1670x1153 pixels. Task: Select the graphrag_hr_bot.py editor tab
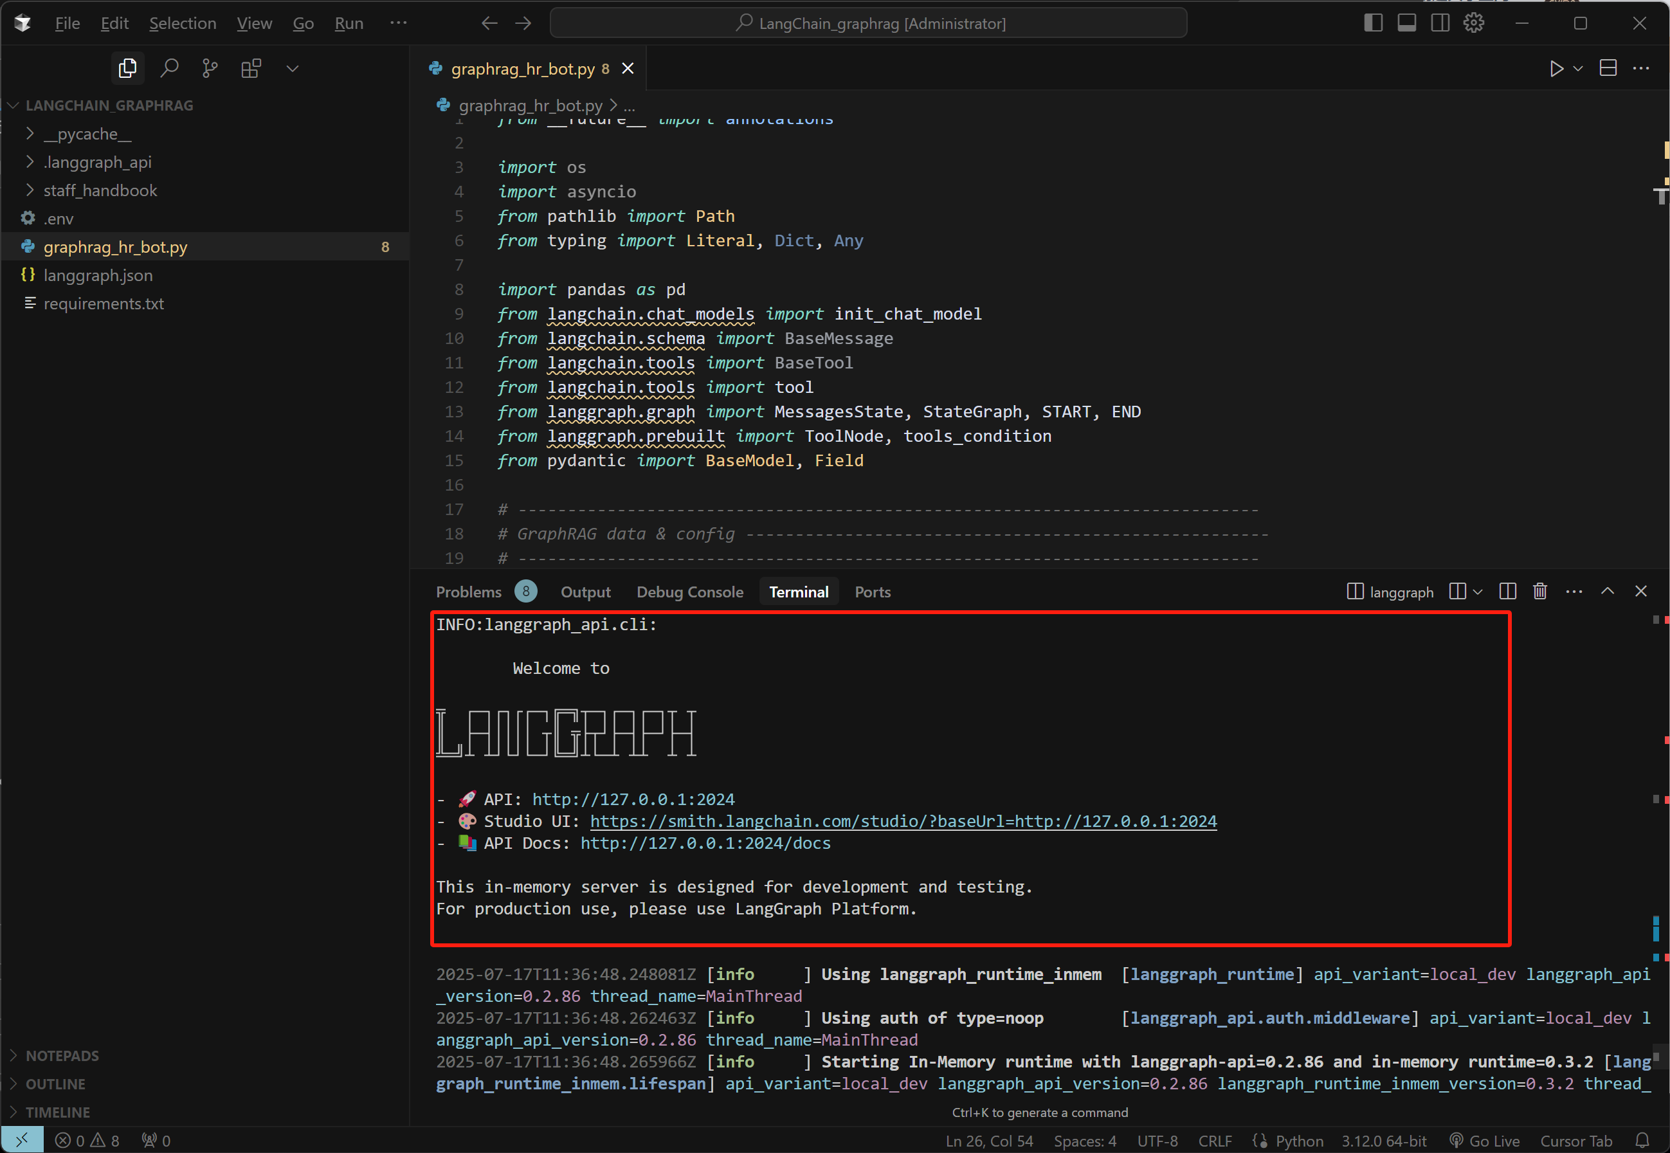tap(529, 69)
